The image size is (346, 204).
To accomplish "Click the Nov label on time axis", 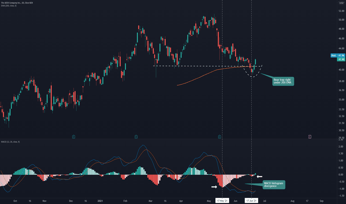I will pyautogui.click(x=44, y=201).
